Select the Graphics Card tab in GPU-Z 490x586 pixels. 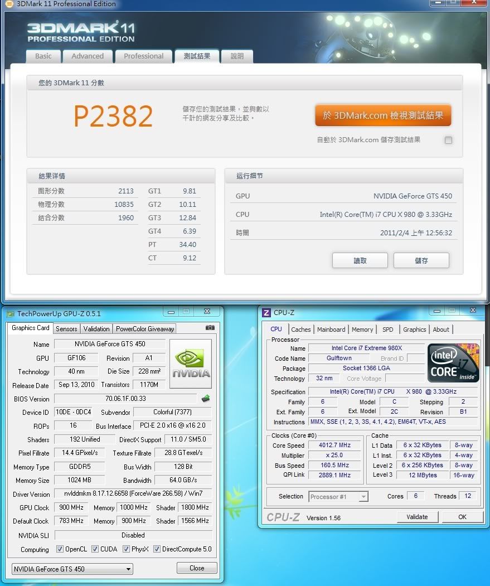tap(30, 328)
